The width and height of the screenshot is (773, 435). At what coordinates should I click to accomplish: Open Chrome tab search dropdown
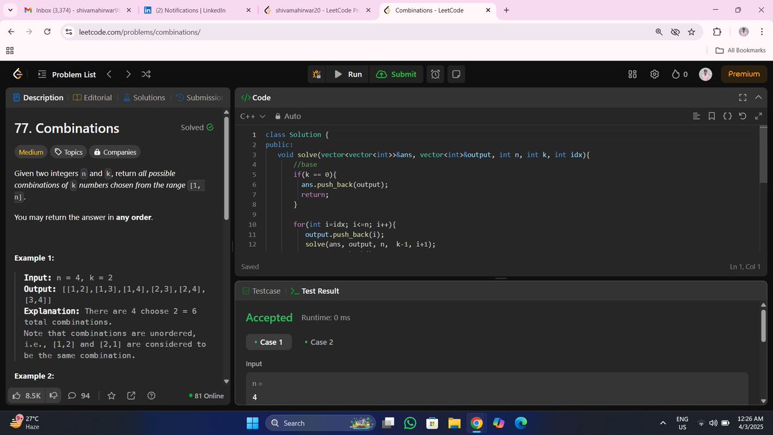tap(10, 10)
